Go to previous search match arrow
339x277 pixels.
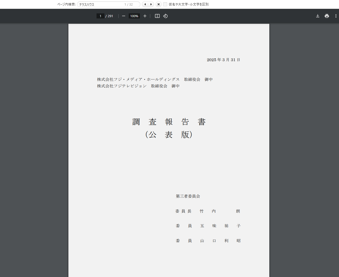[145, 4]
